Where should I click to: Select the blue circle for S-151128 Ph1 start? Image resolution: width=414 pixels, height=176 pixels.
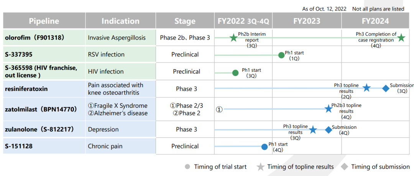tap(264, 146)
